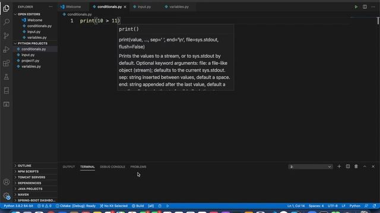
Task: Open the Run and Debug view
Action: click(7, 49)
